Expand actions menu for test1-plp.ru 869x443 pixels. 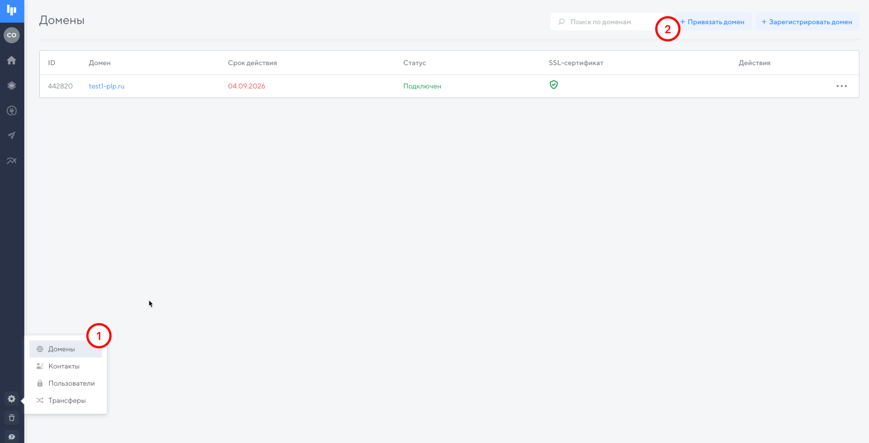[842, 86]
